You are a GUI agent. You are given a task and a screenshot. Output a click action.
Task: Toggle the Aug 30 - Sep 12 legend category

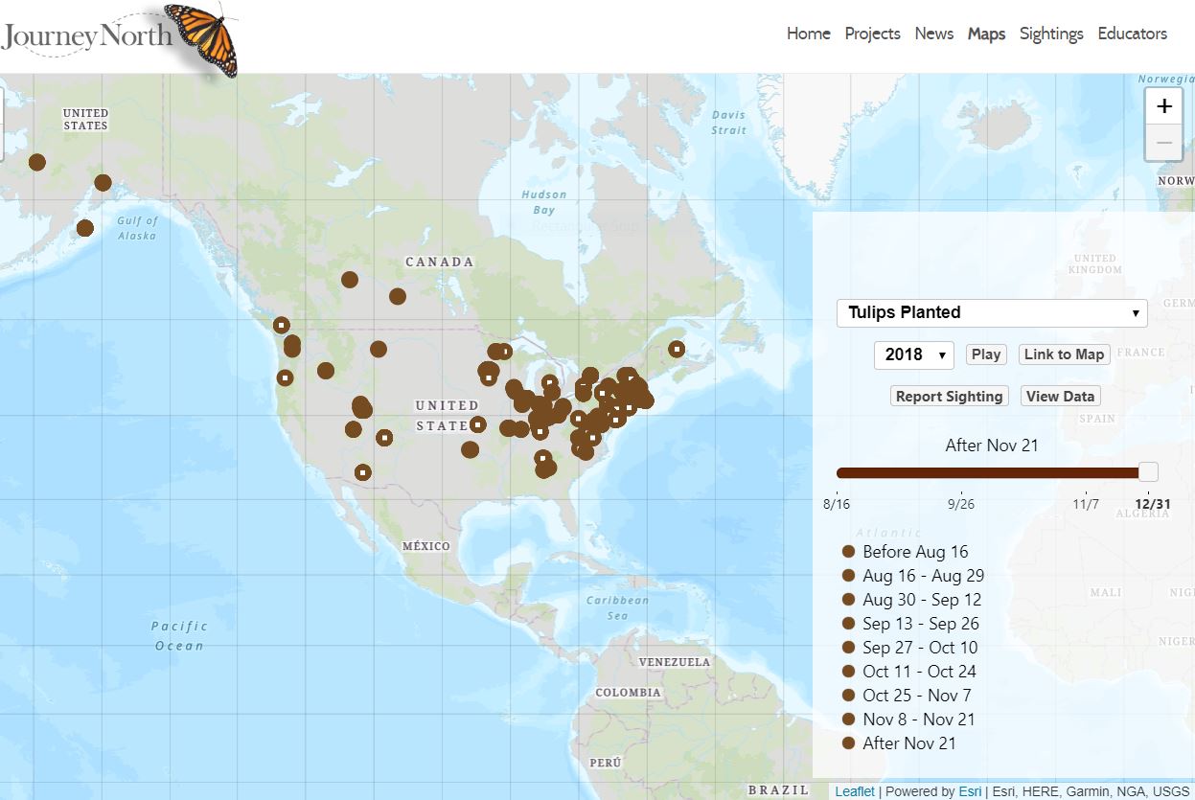(847, 599)
